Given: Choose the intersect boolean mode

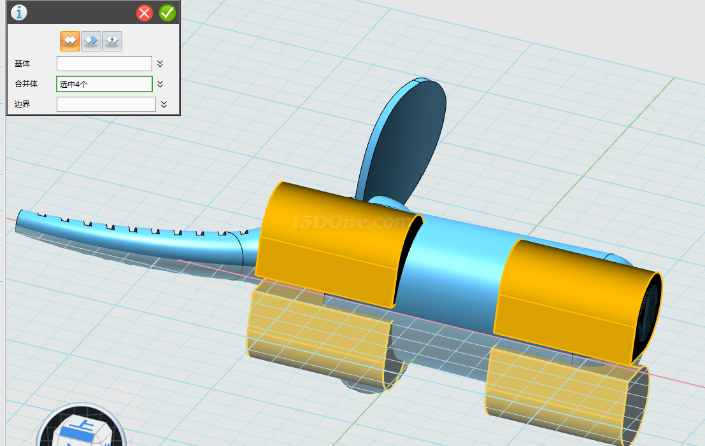Looking at the screenshot, I should [x=112, y=41].
